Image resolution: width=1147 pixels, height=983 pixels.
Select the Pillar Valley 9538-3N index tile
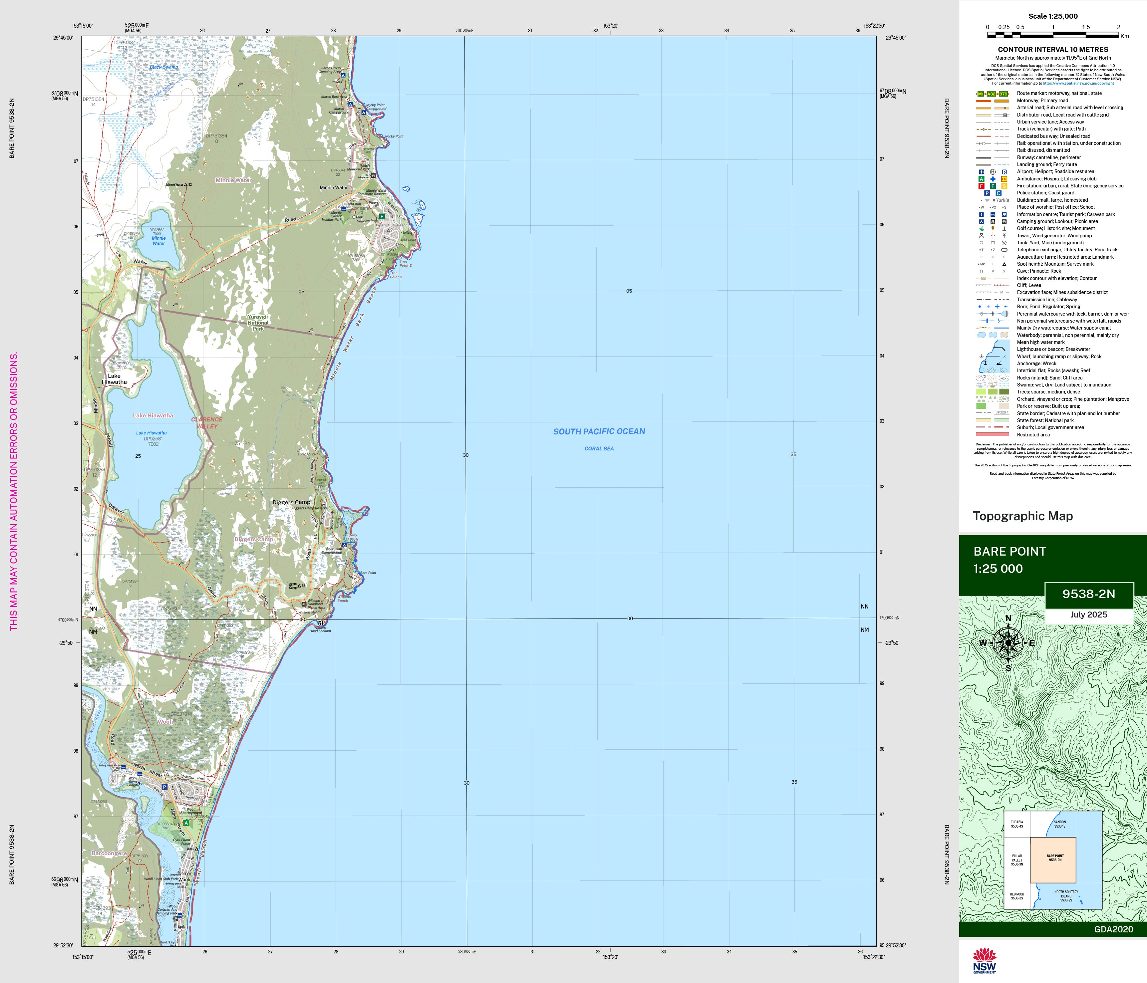pos(1017,860)
